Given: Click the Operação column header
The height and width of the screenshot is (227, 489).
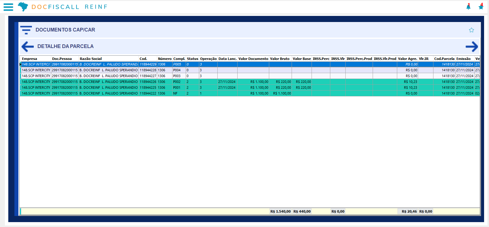Looking at the screenshot, I should pyautogui.click(x=208, y=59).
